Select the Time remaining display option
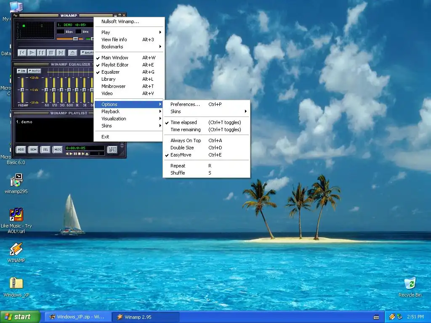 coord(206,130)
